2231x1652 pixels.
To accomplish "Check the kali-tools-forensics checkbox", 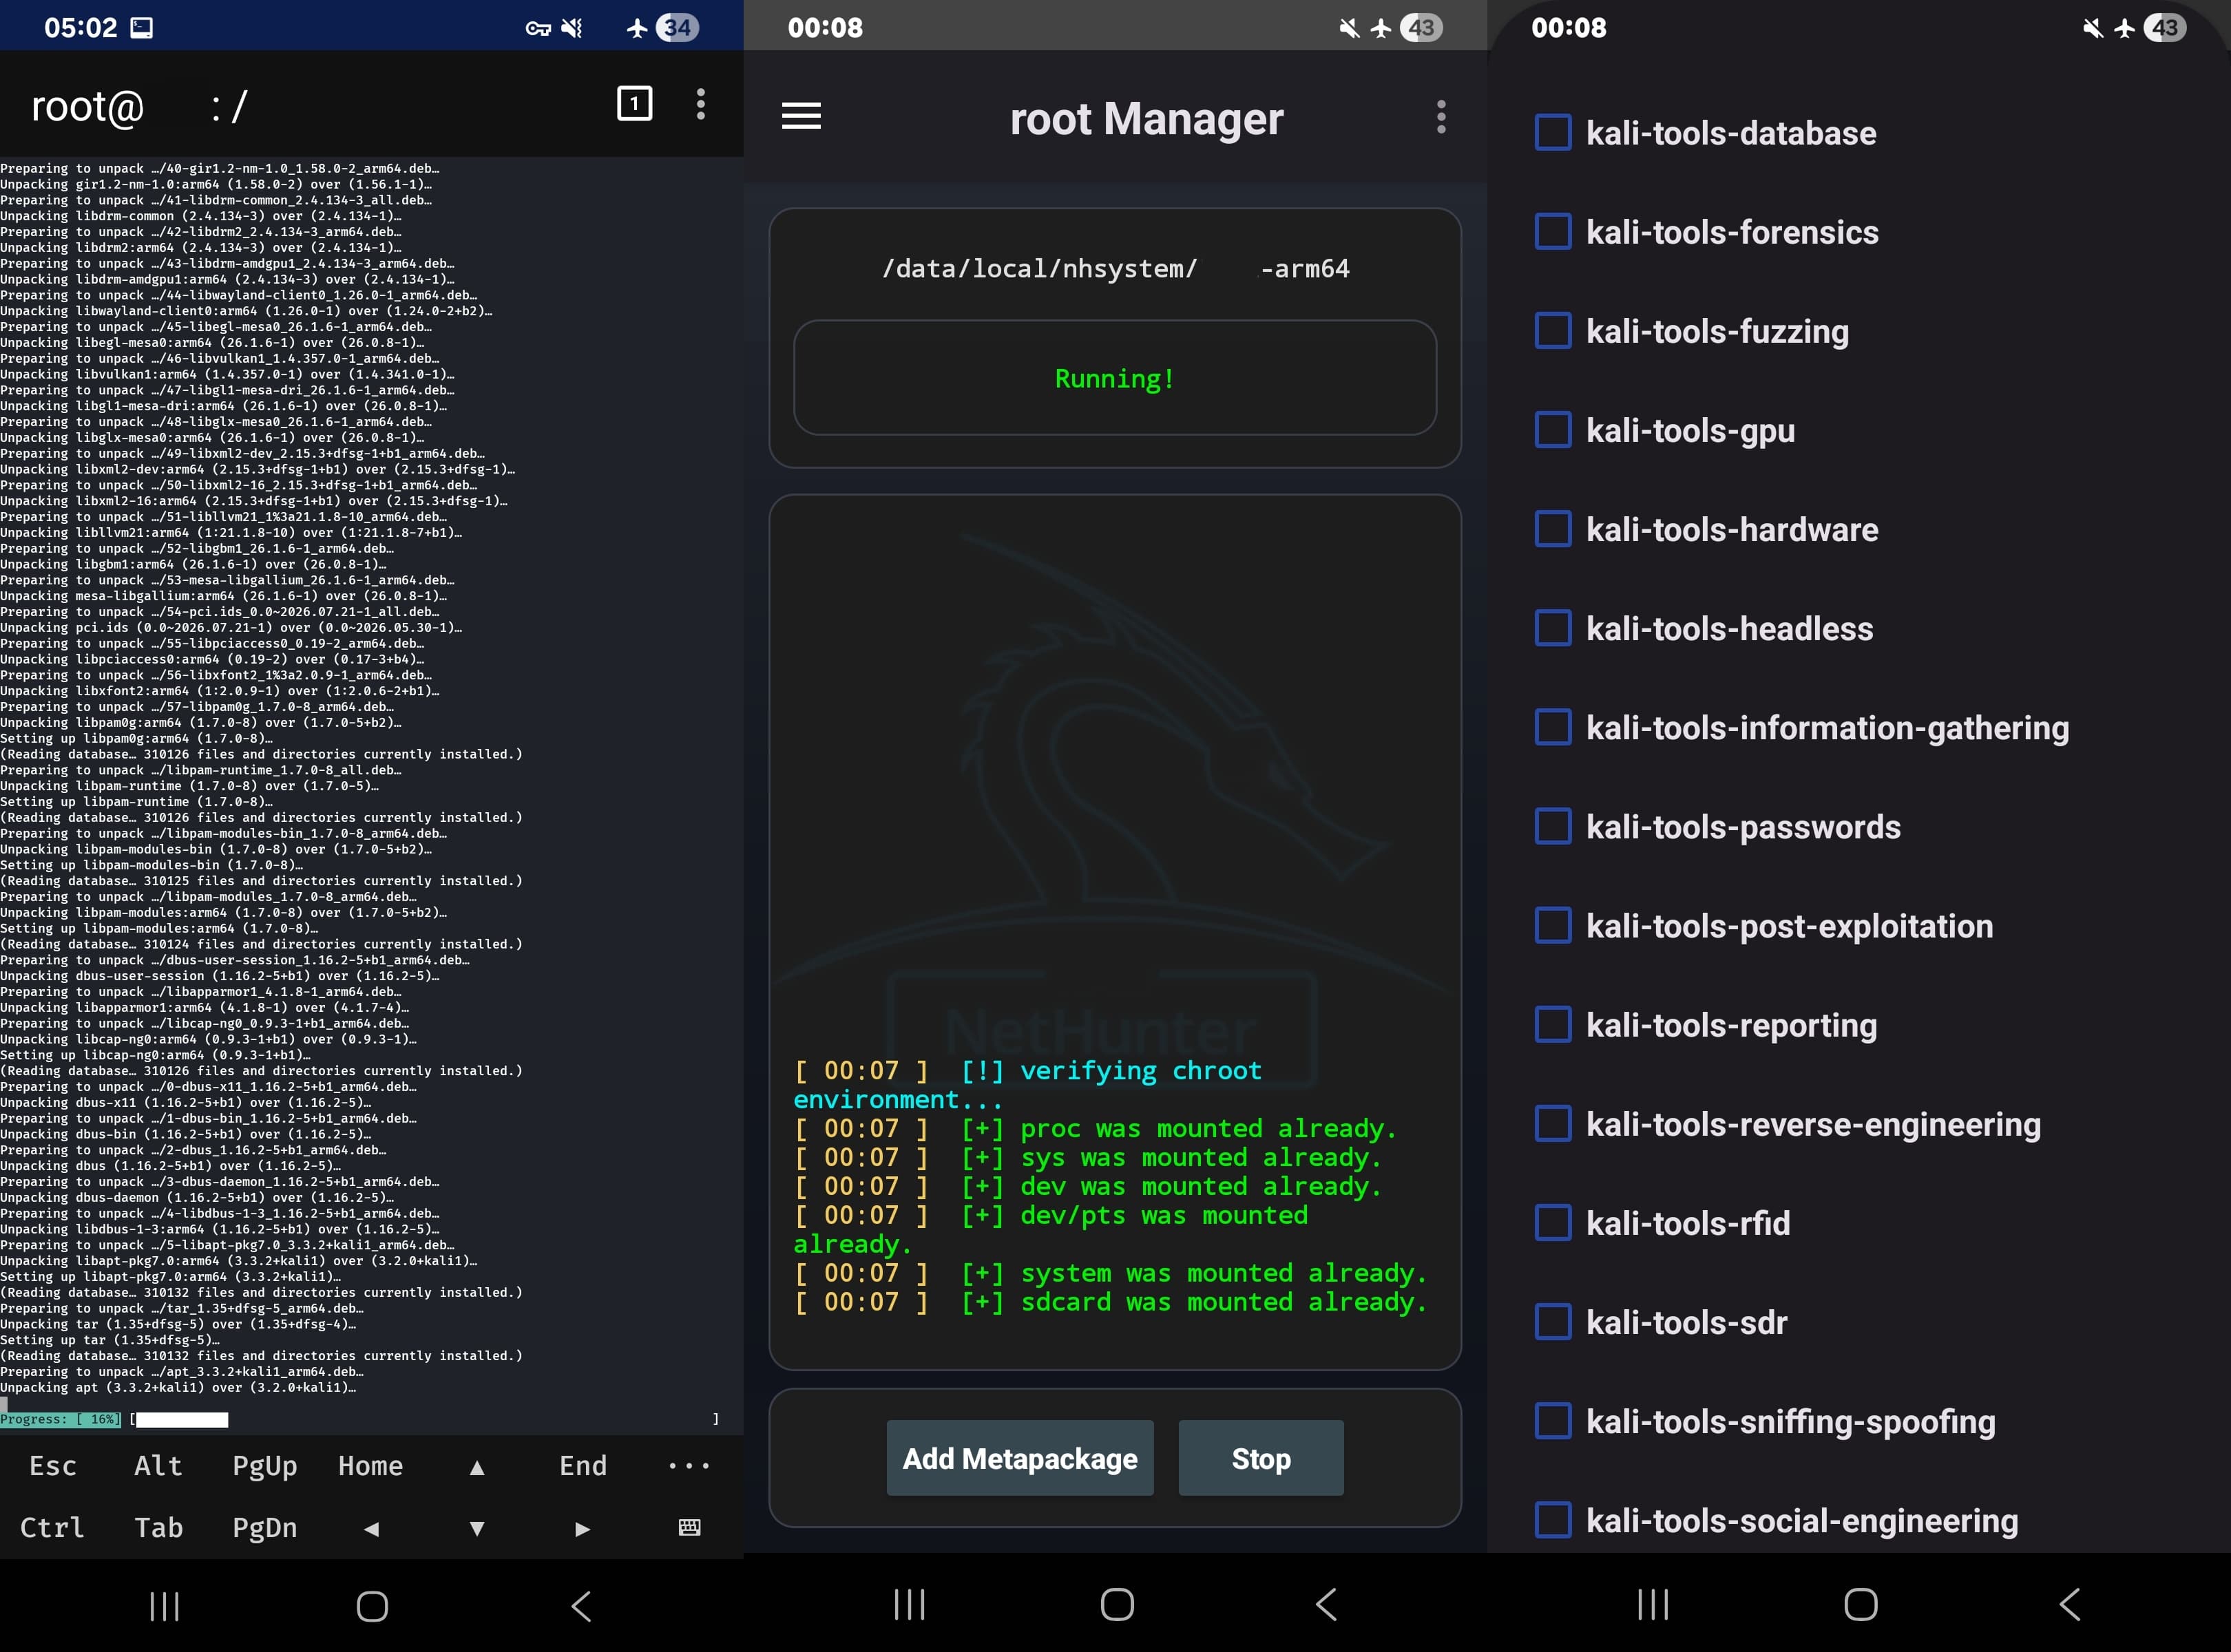I will (1553, 231).
